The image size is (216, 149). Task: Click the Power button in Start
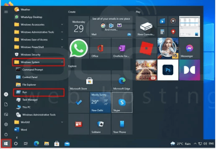coord(6,134)
